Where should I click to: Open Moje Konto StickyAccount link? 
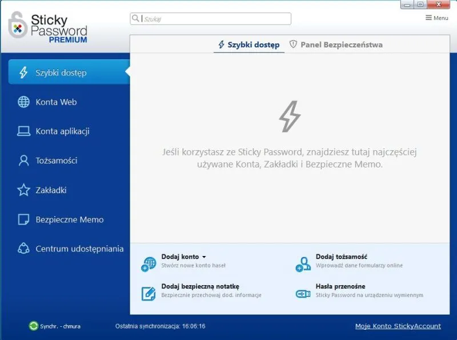[398, 326]
